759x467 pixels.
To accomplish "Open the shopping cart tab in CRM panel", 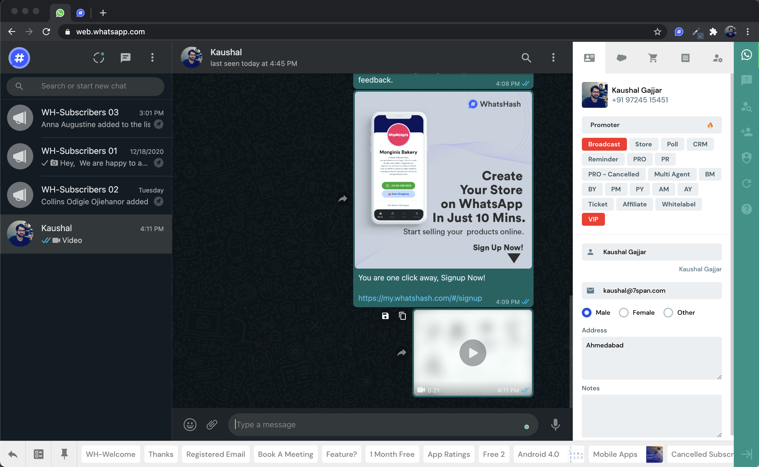I will coord(653,58).
